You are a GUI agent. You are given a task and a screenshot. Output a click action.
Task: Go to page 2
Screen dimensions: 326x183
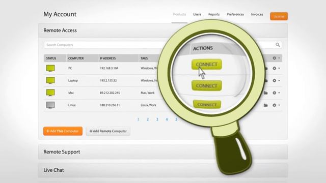pos(148,119)
